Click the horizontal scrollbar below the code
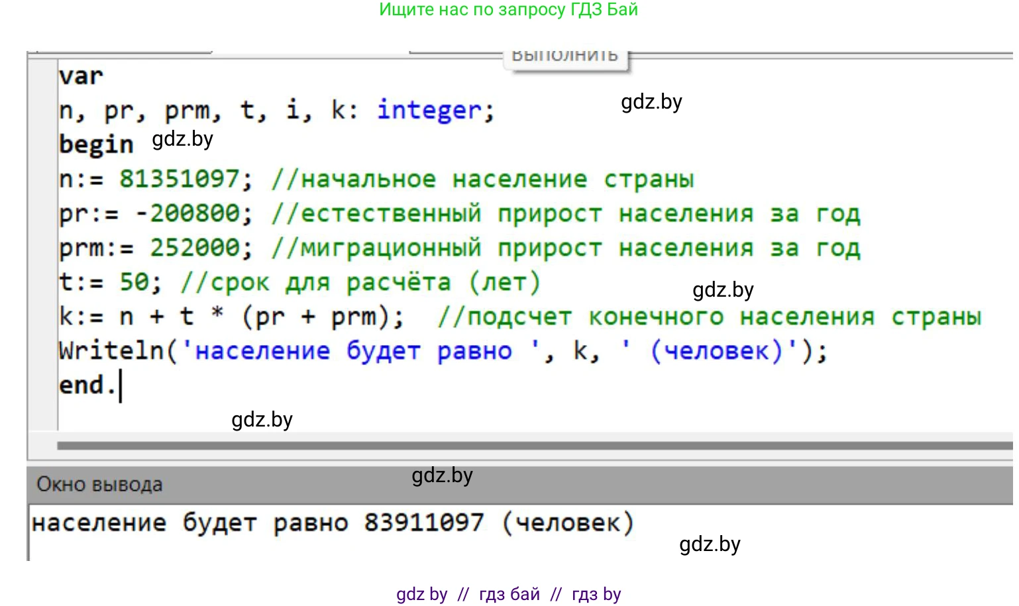 [530, 446]
